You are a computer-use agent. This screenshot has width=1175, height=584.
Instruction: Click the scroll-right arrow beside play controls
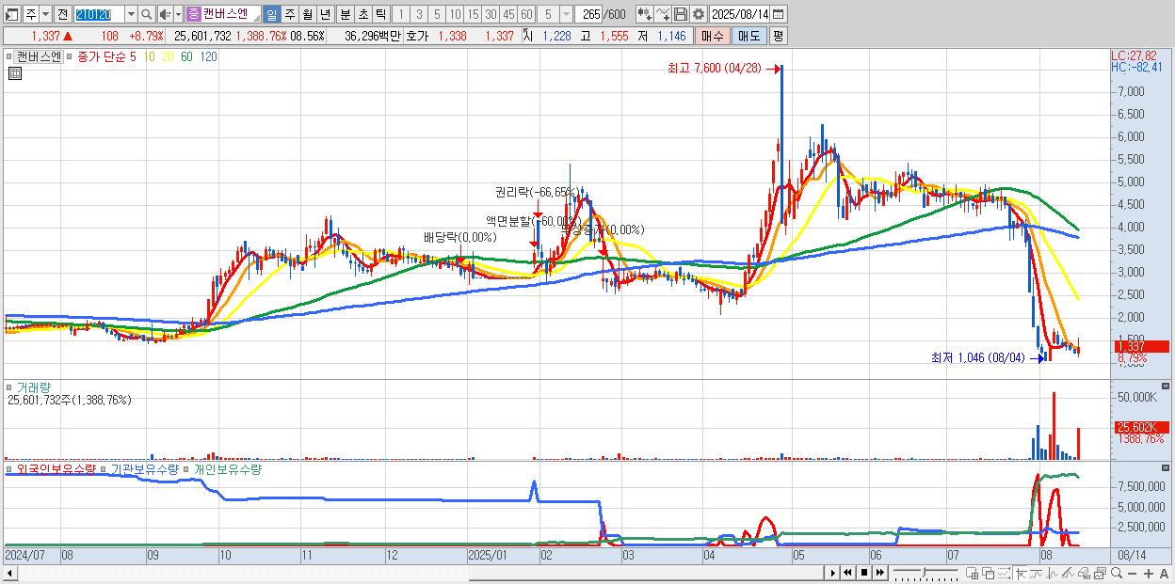click(832, 573)
